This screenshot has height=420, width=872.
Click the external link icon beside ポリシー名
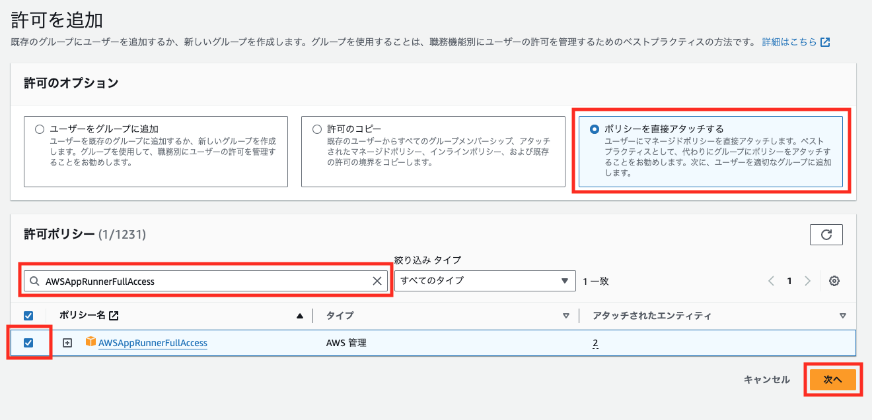(114, 316)
